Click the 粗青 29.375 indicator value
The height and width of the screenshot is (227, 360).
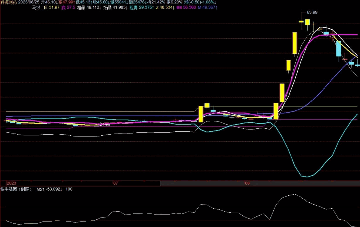click(142, 8)
